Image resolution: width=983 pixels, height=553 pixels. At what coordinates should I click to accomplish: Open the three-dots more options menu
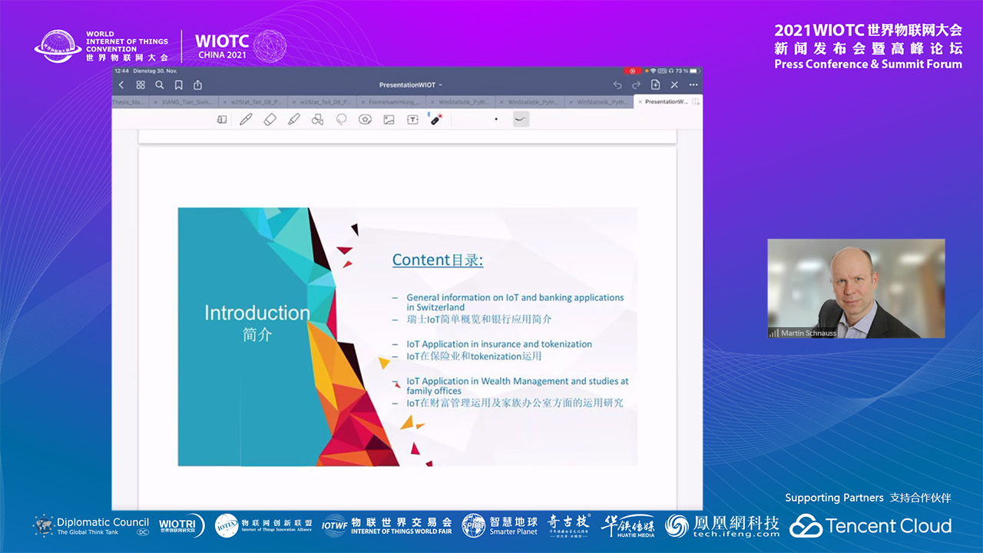coord(693,85)
